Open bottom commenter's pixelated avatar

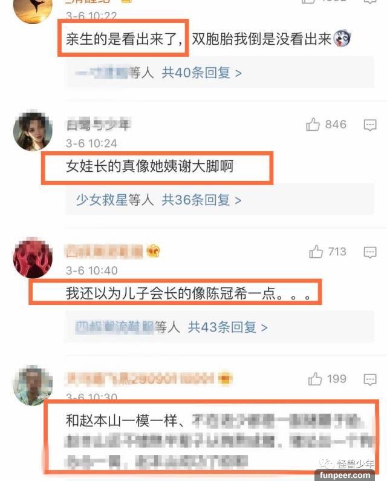tap(33, 385)
